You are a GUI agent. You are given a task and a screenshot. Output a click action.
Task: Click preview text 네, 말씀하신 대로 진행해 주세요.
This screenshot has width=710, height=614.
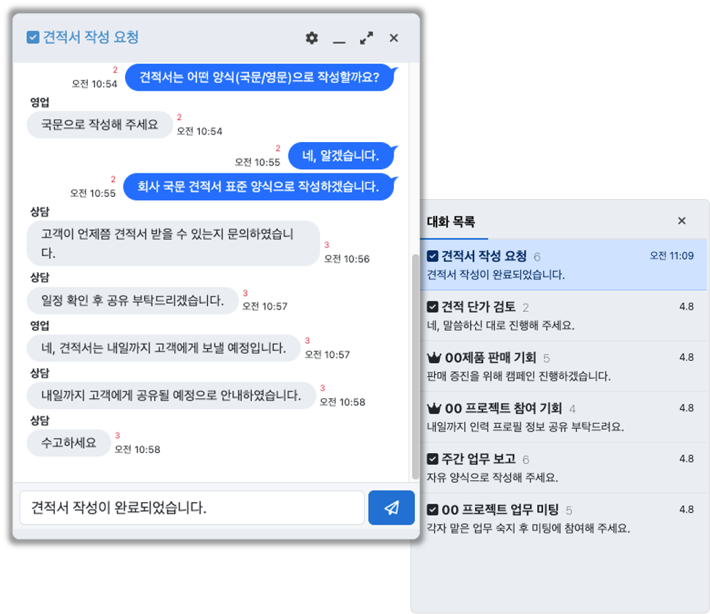[501, 326]
